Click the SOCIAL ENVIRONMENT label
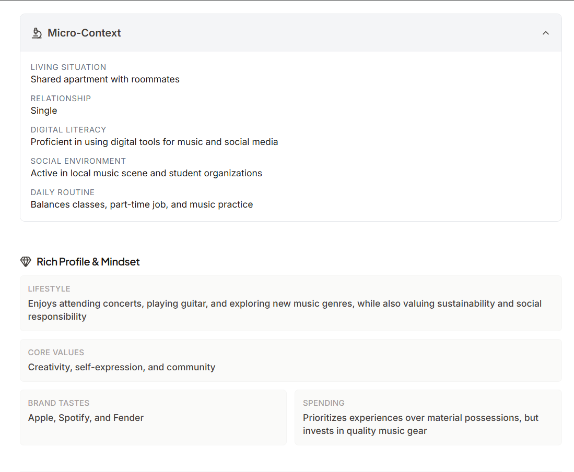This screenshot has width=574, height=472. point(78,161)
